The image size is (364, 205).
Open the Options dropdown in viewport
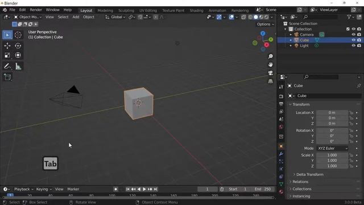[x=266, y=24]
